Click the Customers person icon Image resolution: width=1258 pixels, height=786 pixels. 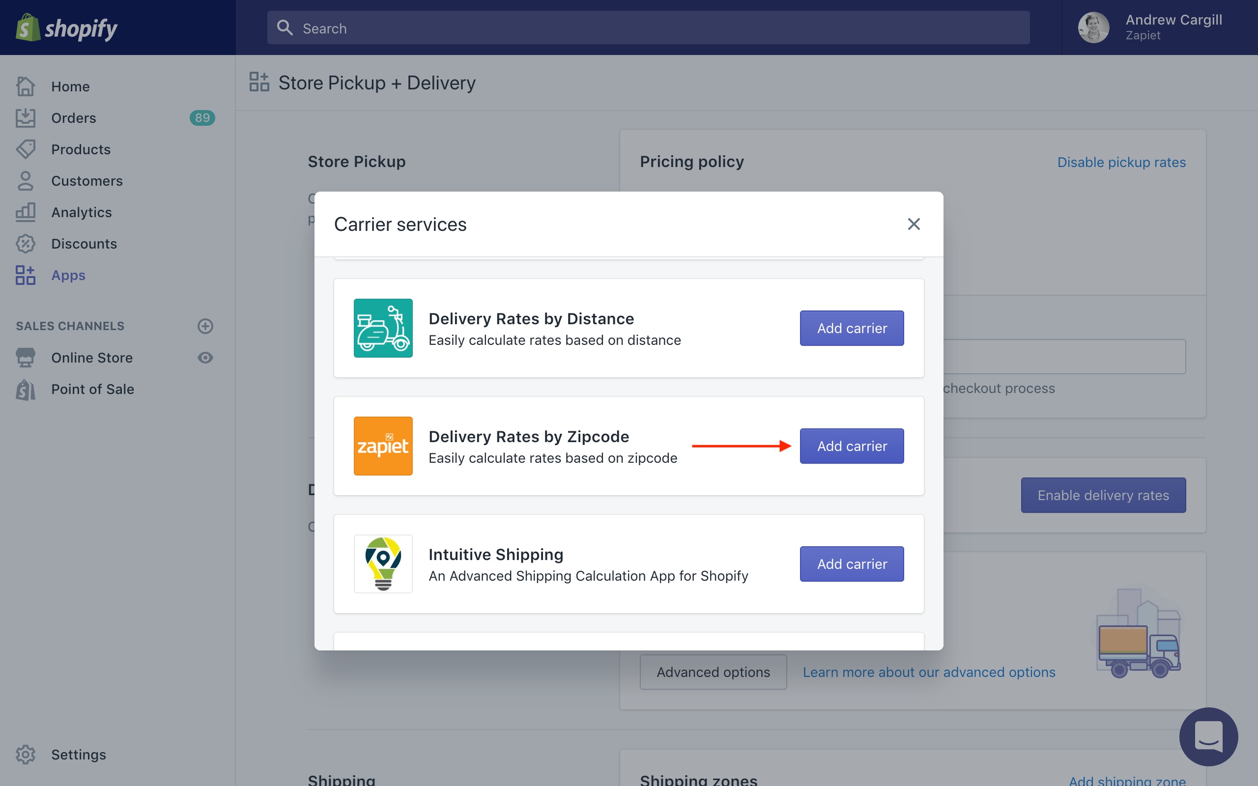pos(26,181)
